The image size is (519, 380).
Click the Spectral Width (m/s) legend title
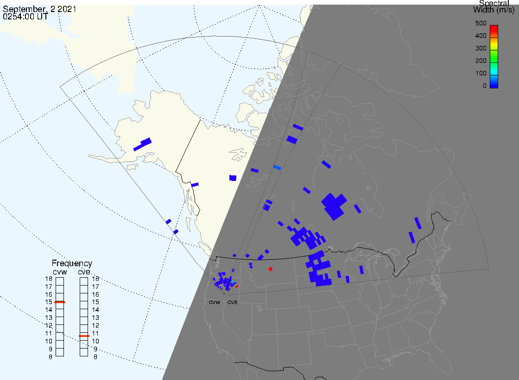pyautogui.click(x=494, y=6)
